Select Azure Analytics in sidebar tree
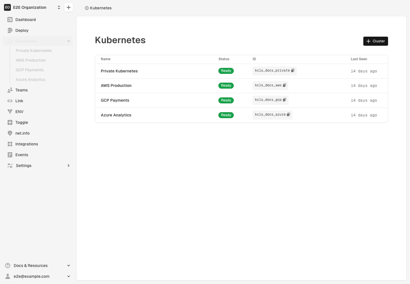This screenshot has width=410, height=284. click(30, 80)
